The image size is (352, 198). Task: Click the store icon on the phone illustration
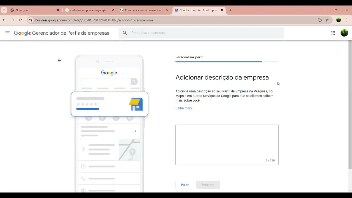[x=136, y=104]
